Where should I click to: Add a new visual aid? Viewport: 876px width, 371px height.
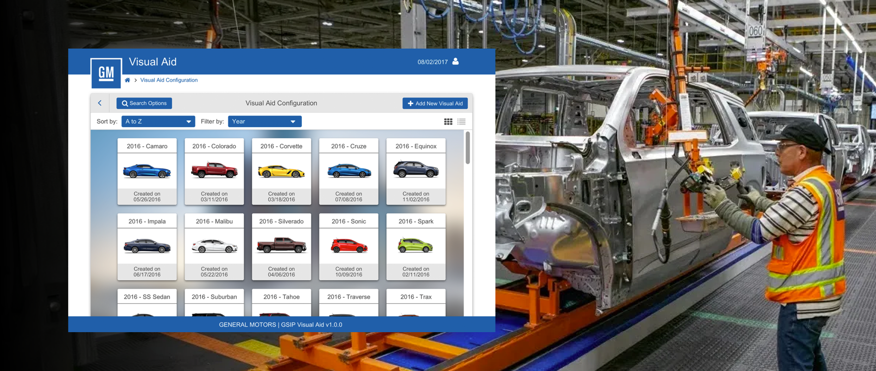tap(435, 103)
